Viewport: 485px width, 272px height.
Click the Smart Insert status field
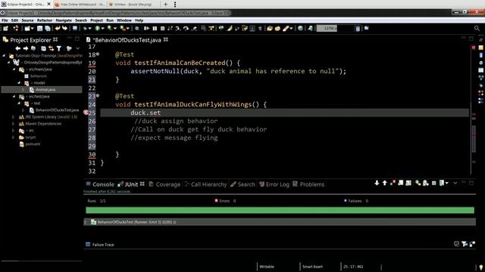[312, 267]
